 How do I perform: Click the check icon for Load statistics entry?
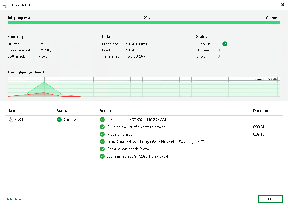(102, 142)
